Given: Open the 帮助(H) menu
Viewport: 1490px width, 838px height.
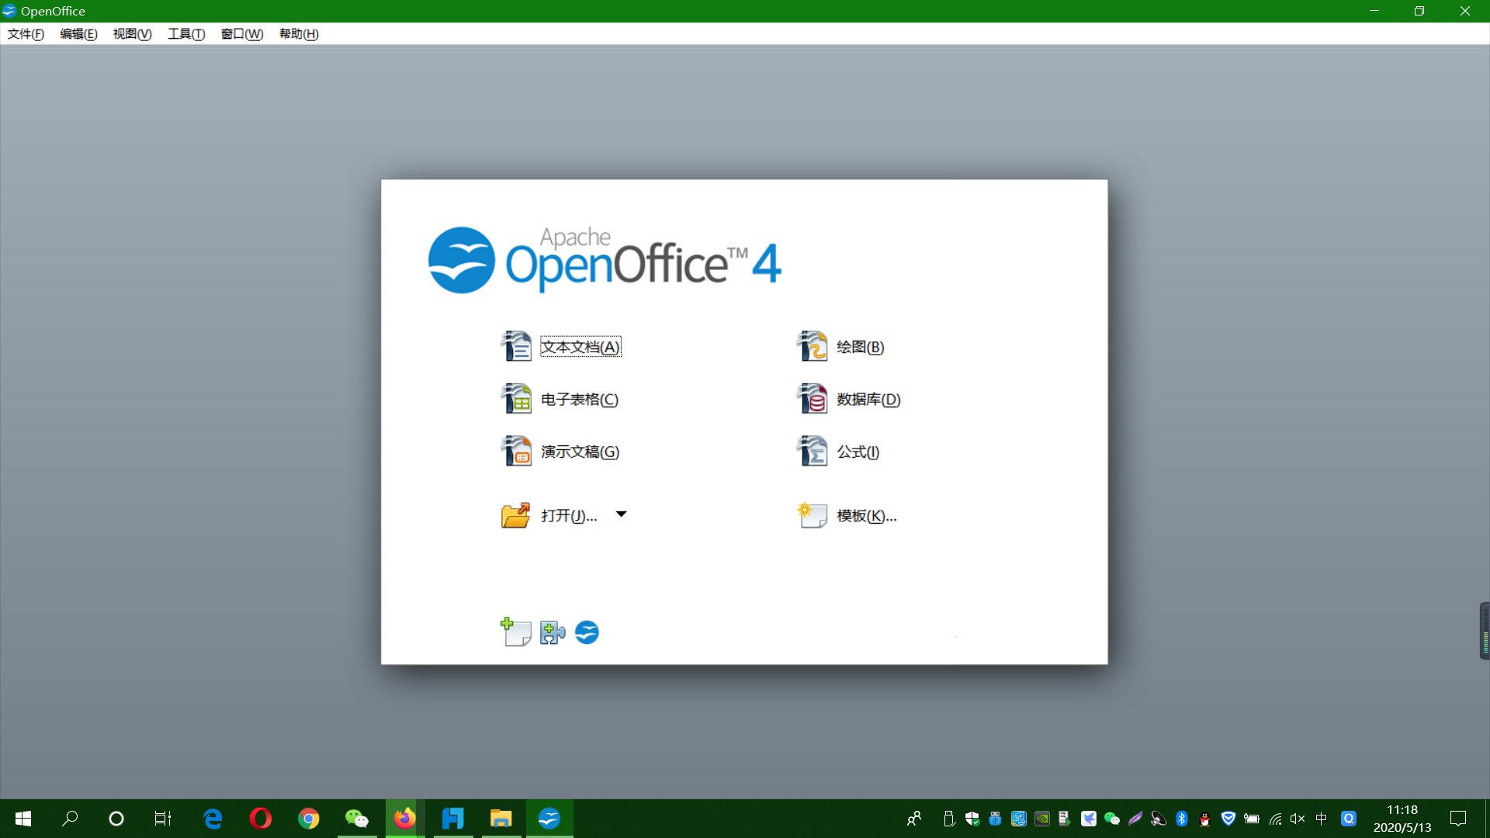Looking at the screenshot, I should (x=299, y=34).
